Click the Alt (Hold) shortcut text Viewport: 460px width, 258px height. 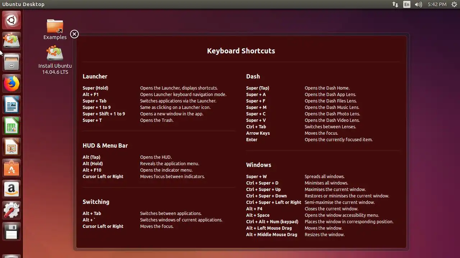pos(93,164)
